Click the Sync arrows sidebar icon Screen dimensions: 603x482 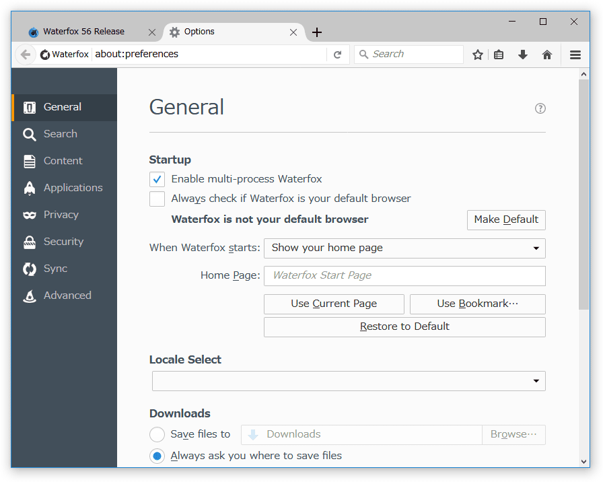pos(30,269)
